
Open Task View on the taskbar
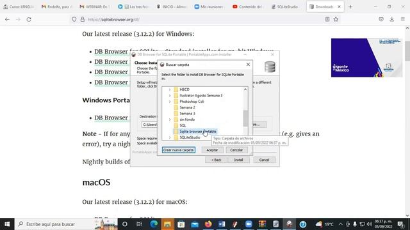tap(139, 224)
